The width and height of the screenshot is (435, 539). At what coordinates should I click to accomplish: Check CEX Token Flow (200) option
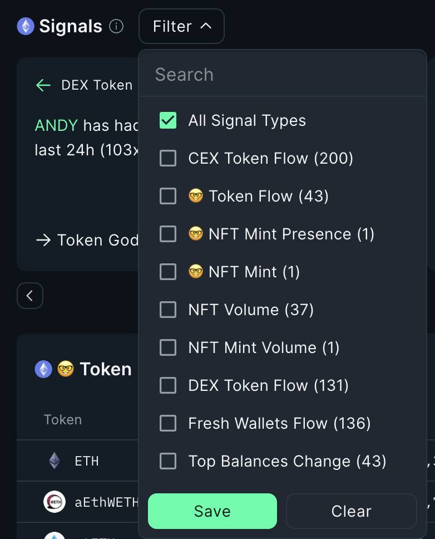(168, 158)
